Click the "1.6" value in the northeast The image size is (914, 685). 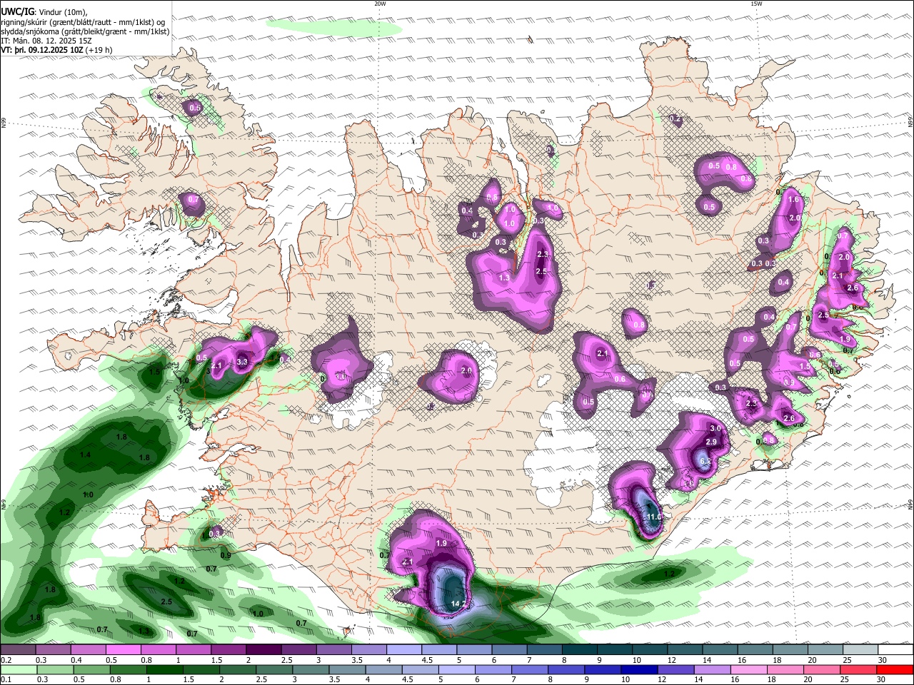tap(793, 199)
